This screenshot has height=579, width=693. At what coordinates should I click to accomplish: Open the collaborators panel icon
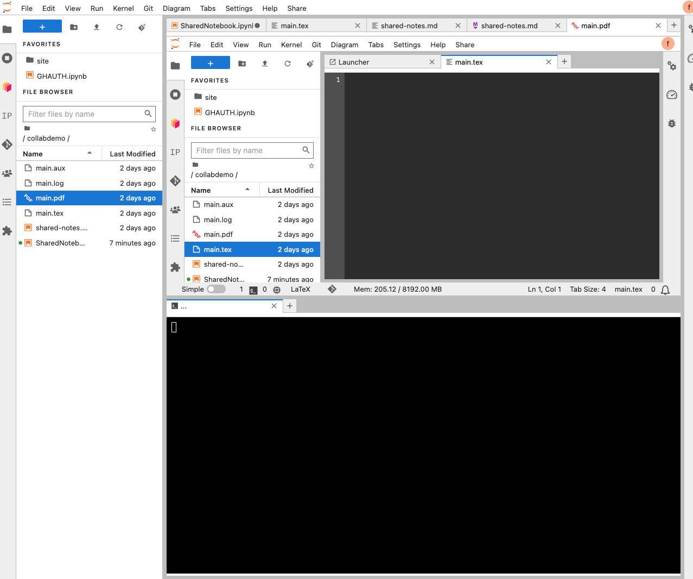[x=7, y=173]
